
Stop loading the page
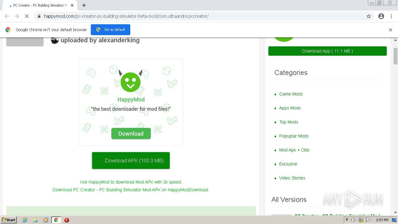click(x=27, y=16)
